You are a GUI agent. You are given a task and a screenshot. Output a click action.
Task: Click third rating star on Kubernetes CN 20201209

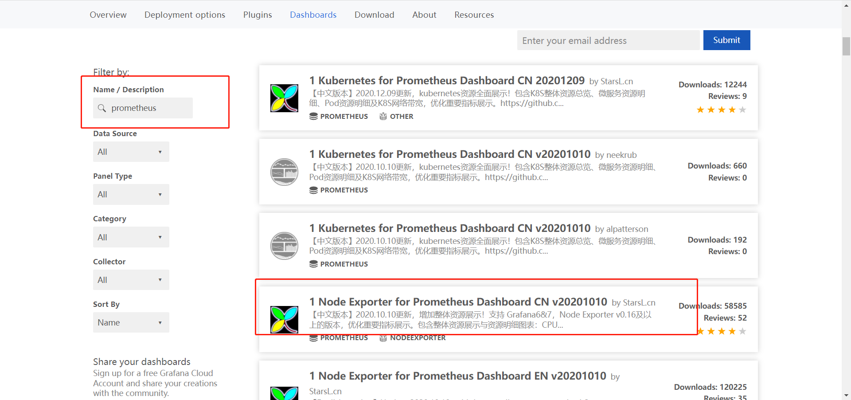coord(722,110)
